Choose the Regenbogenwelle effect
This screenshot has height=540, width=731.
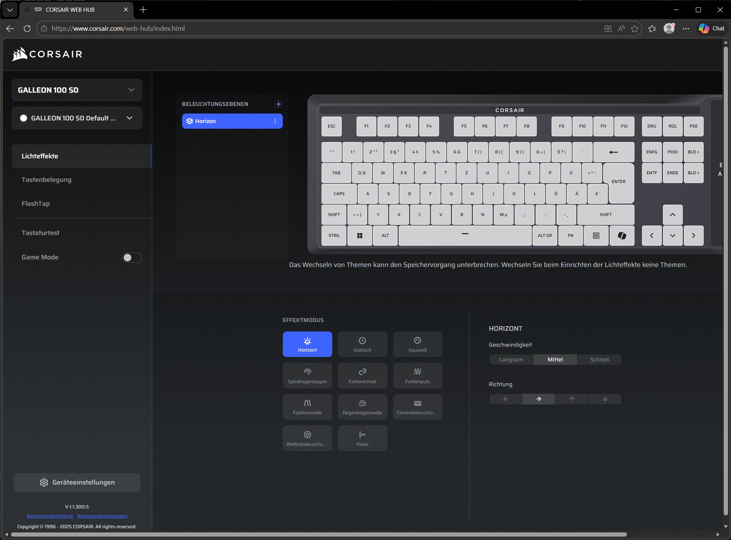(362, 407)
